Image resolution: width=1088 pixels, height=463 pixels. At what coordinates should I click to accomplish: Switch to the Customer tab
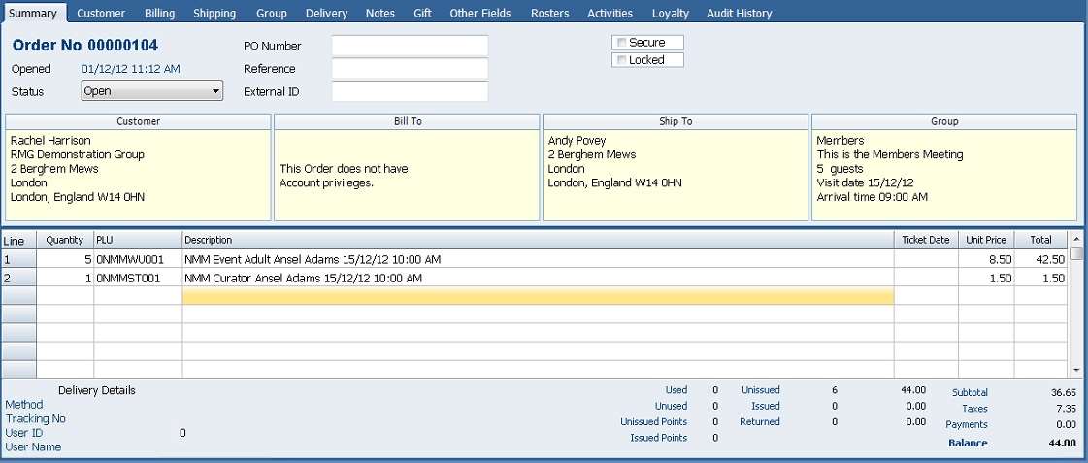tap(101, 14)
